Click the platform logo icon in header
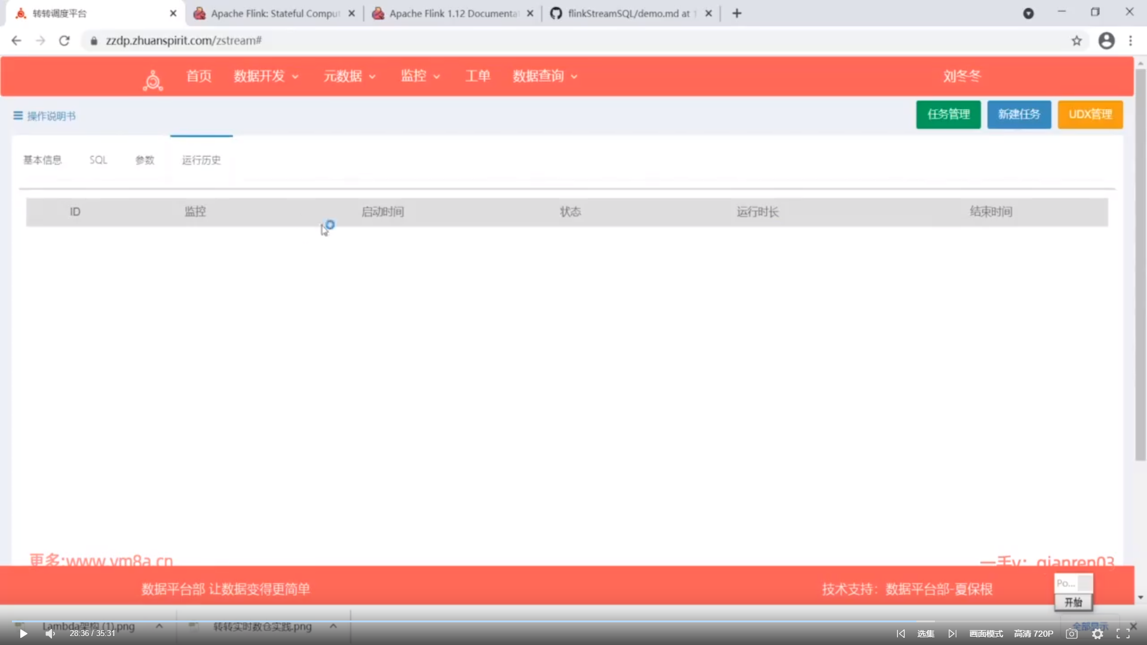 (x=153, y=79)
